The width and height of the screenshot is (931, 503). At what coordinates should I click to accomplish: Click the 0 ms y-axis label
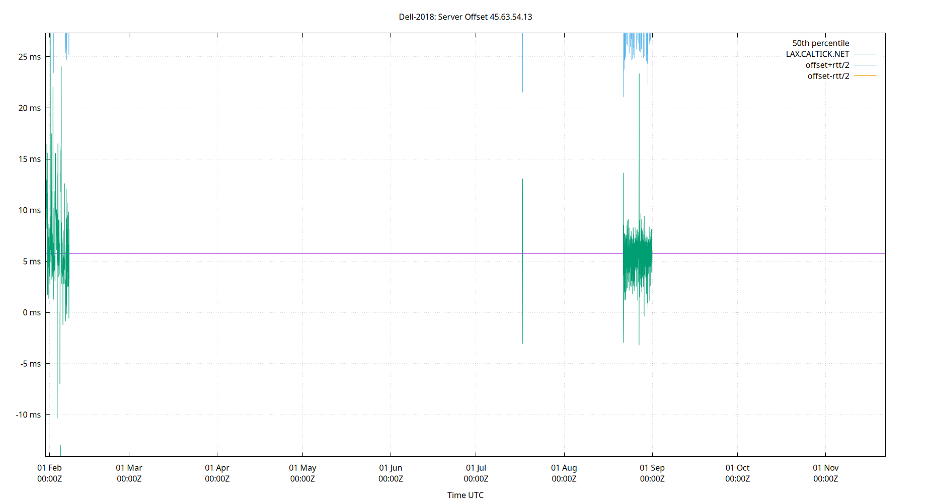pyautogui.click(x=32, y=312)
